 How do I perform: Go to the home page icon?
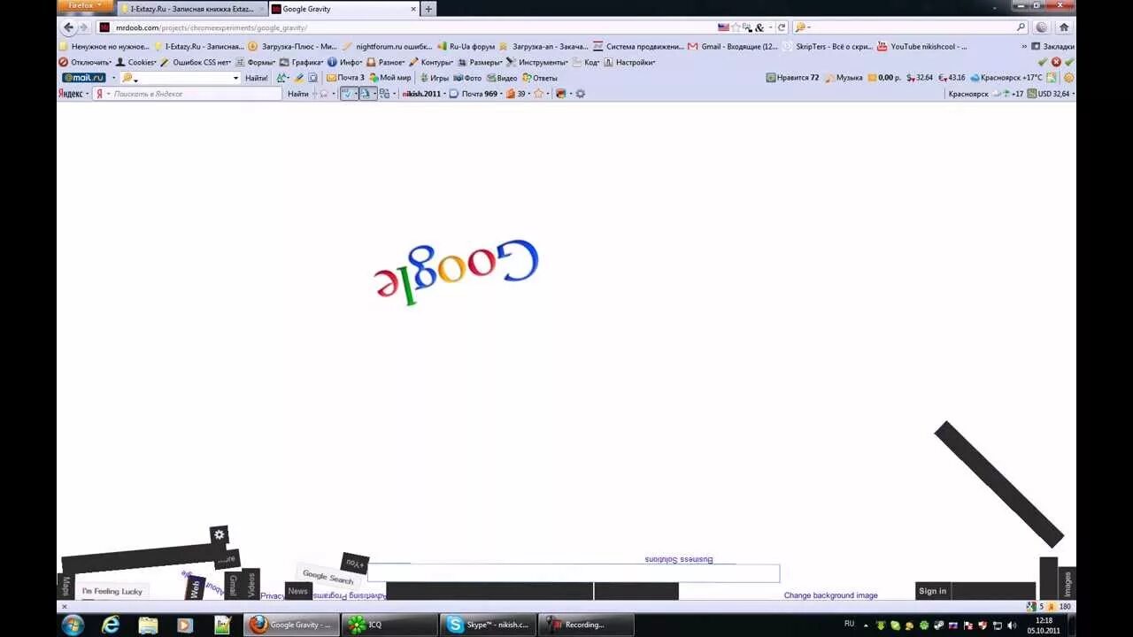(x=1064, y=27)
